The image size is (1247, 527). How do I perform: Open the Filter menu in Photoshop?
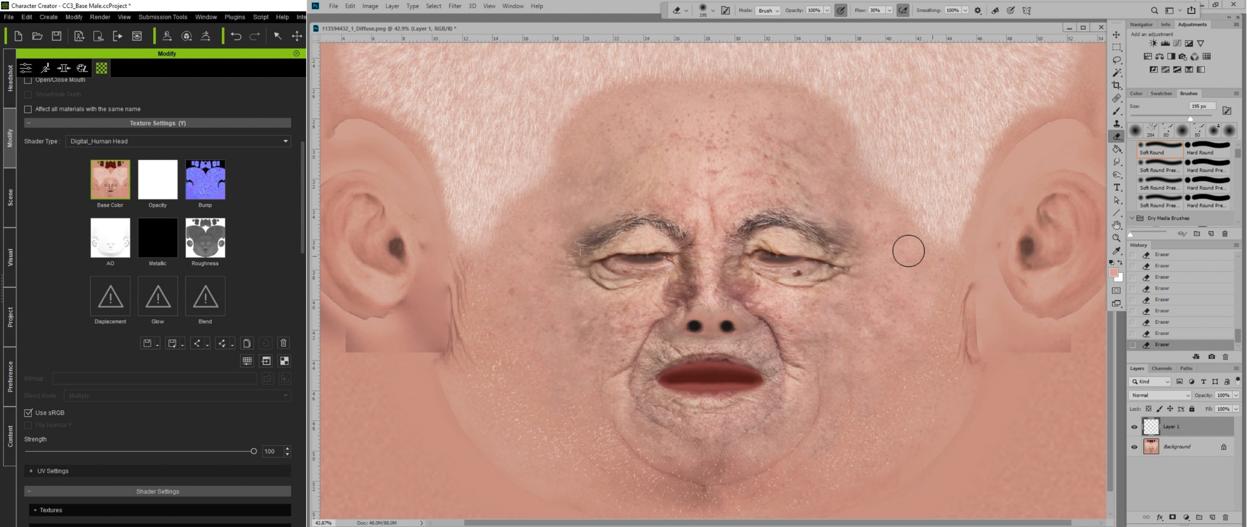(x=454, y=6)
